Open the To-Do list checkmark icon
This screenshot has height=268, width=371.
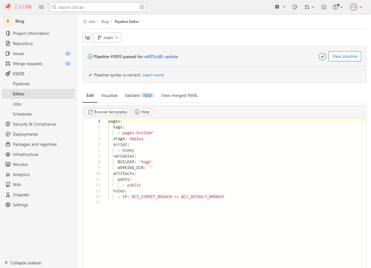324,7
